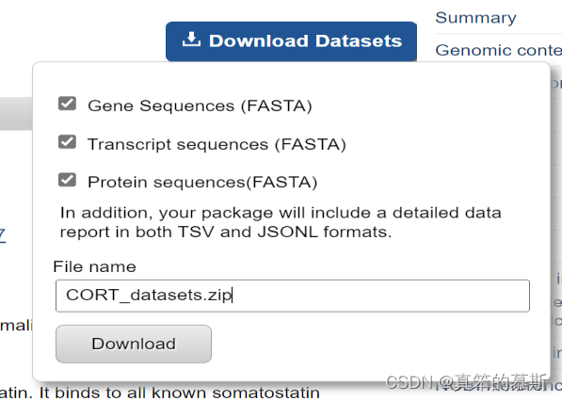Disable the Protein sequences(FASTA) checkbox
Viewport: 562px width, 401px height.
pos(68,180)
